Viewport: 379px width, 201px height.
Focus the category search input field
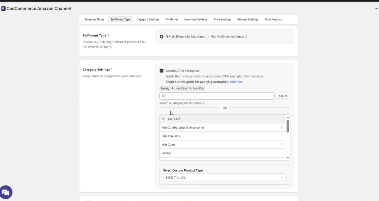pos(217,96)
